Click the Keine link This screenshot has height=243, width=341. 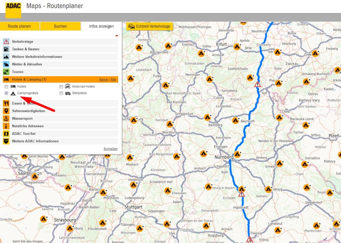point(104,80)
